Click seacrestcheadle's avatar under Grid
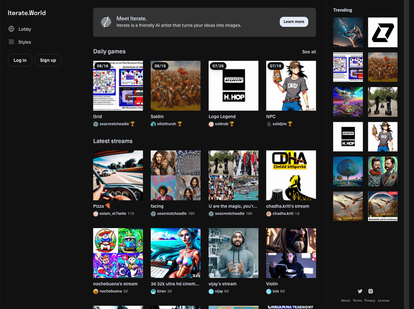414x309 pixels. (x=95, y=124)
